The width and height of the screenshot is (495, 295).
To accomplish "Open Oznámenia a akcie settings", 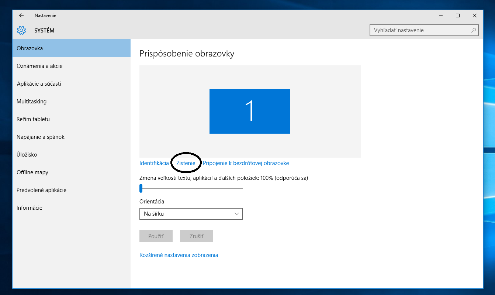I will pyautogui.click(x=39, y=66).
